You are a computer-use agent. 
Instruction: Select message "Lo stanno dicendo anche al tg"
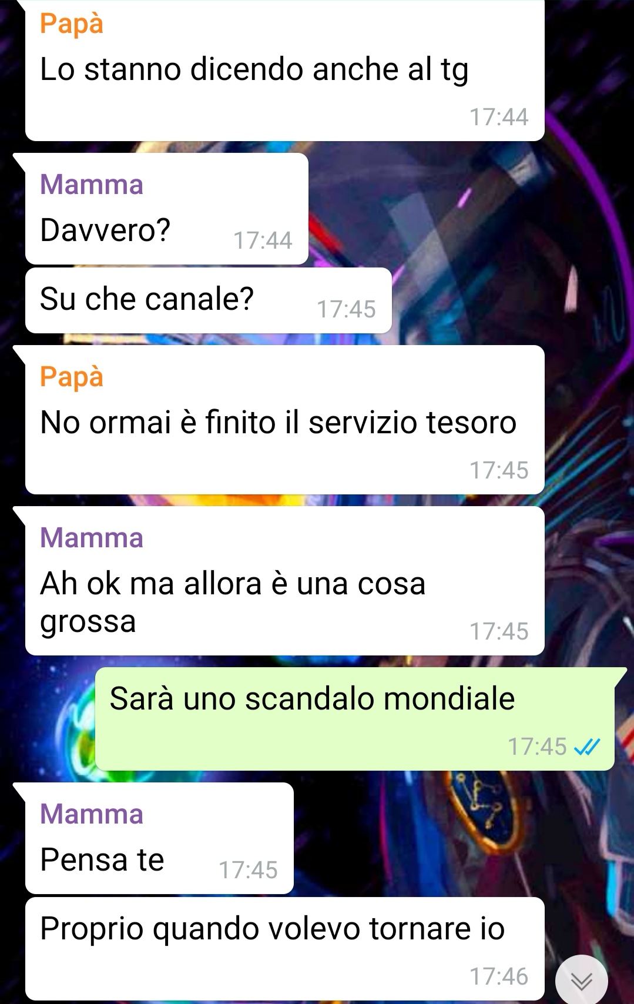click(x=284, y=71)
